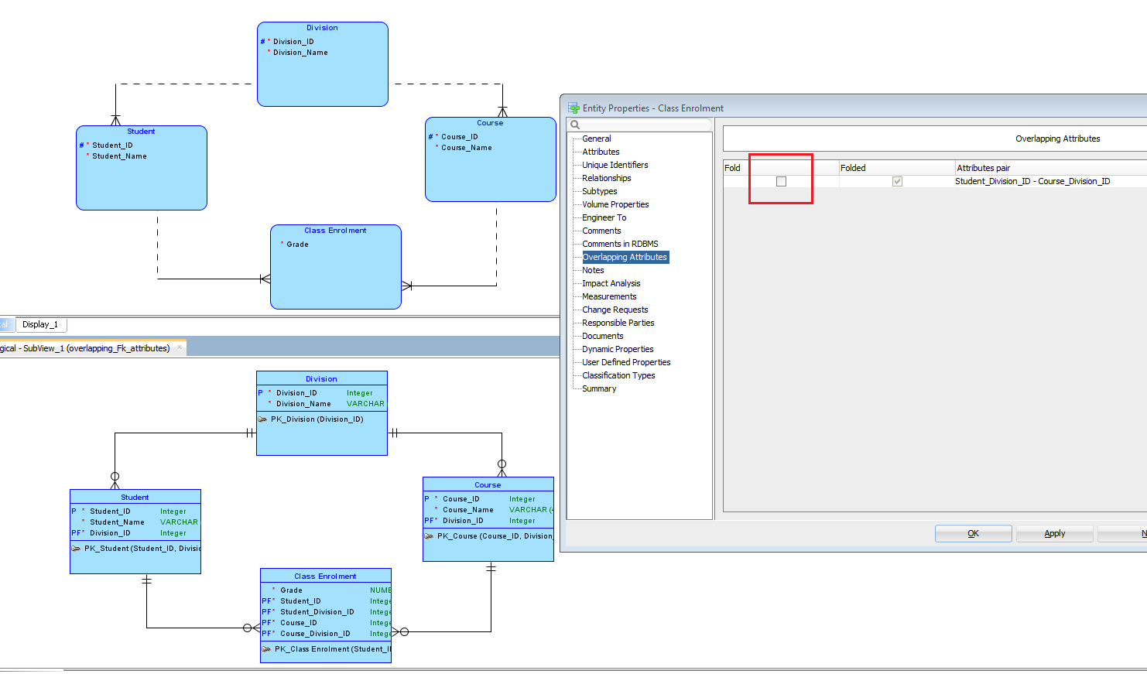The image size is (1147, 674).
Task: Select Class Enrolment entity in logical diagram
Action: click(x=336, y=267)
